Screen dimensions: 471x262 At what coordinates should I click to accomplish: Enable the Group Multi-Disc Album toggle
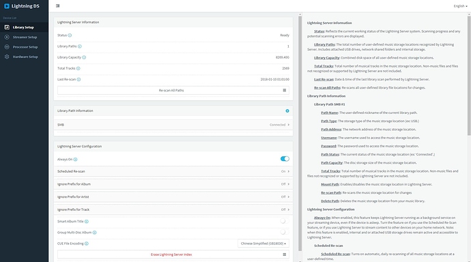pyautogui.click(x=285, y=232)
